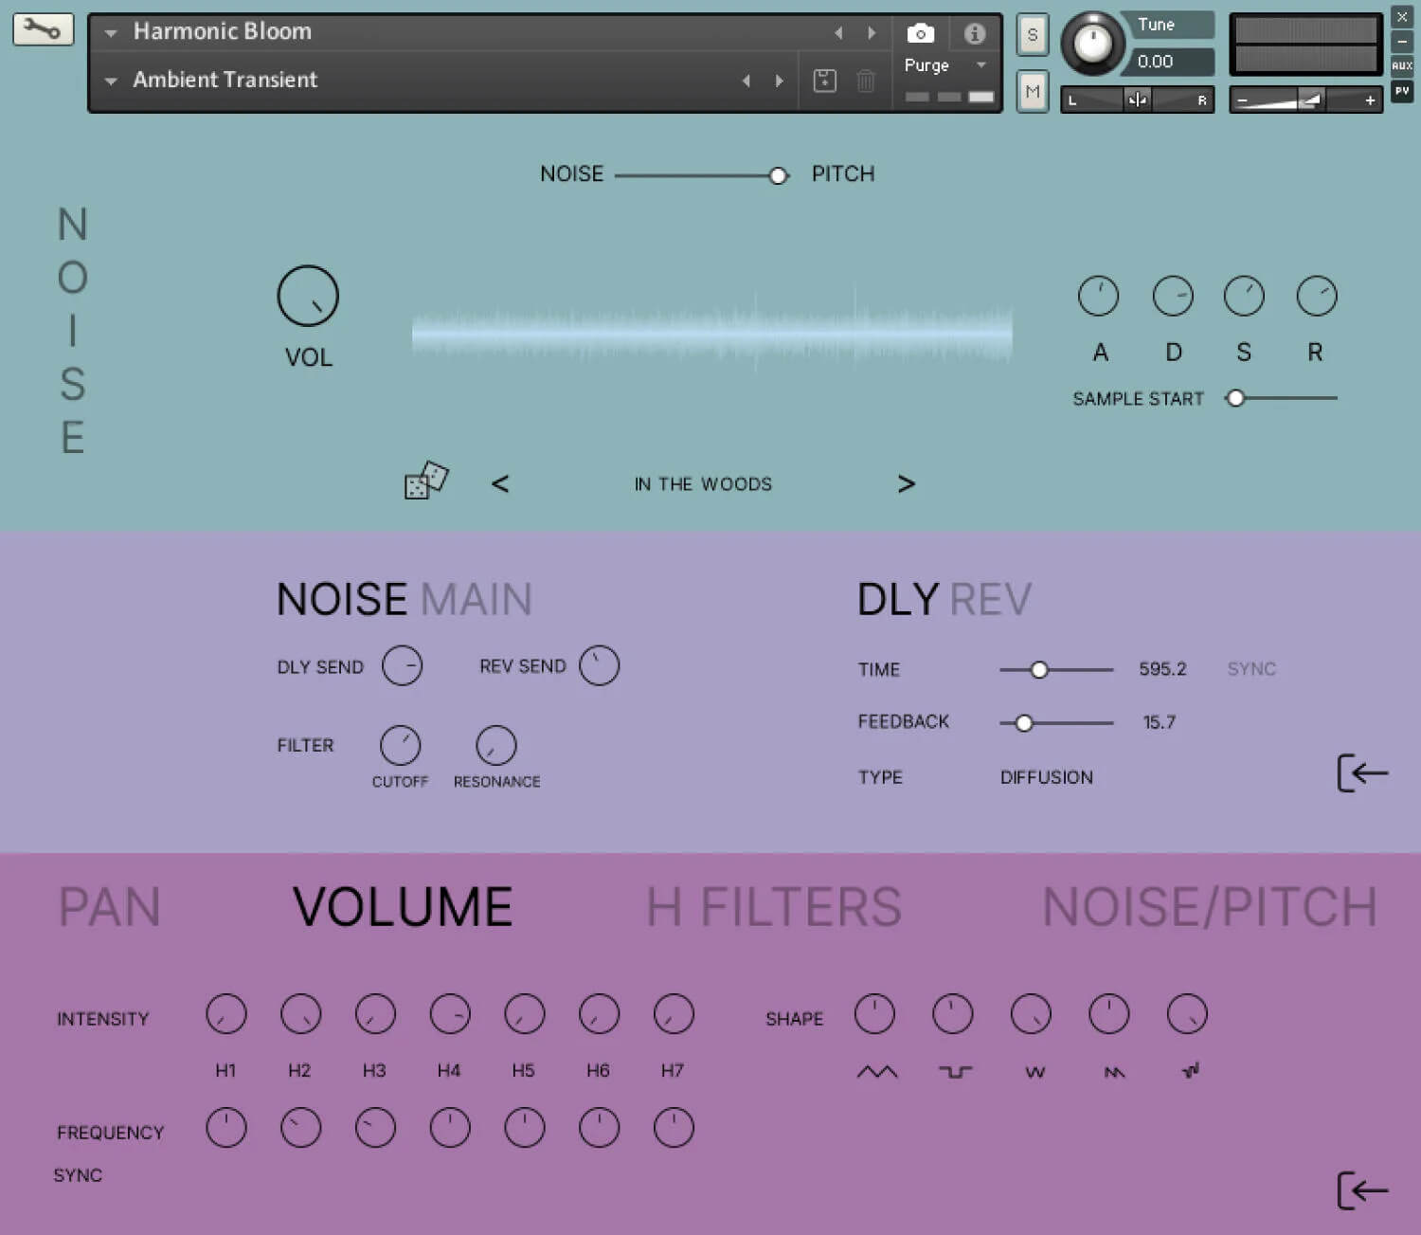Open the instrument info panel
1421x1235 pixels.
(973, 34)
